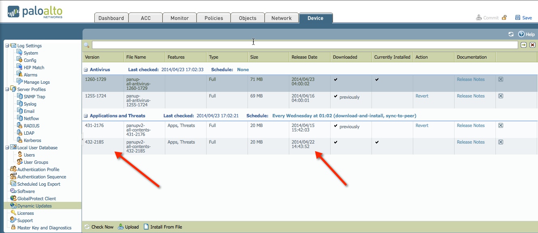Delete the 432-2185 content update entry
The image size is (538, 233).
pyautogui.click(x=501, y=142)
